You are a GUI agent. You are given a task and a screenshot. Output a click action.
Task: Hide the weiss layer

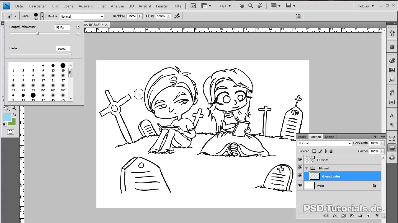pos(300,186)
